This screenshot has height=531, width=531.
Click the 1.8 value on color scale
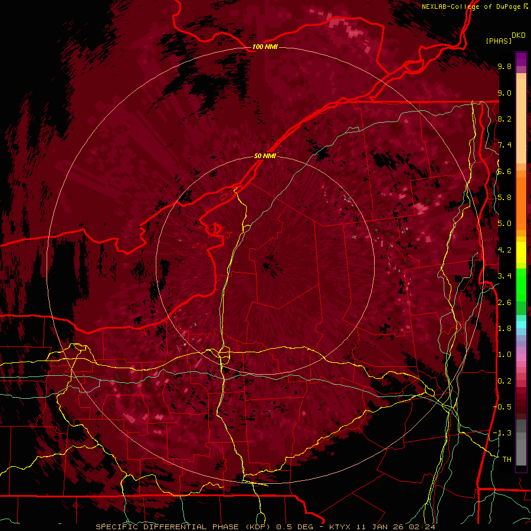pyautogui.click(x=504, y=329)
